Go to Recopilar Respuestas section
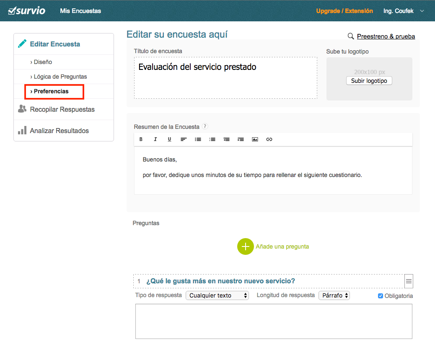Viewport: 435px width, 349px height. (x=62, y=109)
